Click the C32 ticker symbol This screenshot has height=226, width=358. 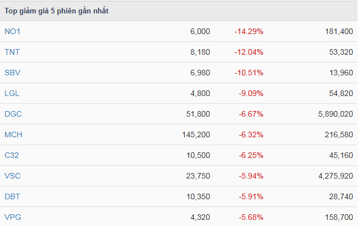[12, 156]
